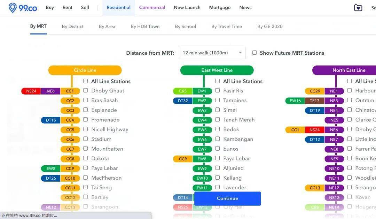Click the DT19 badge next to NE4
The width and height of the screenshot is (376, 219).
click(x=315, y=111)
